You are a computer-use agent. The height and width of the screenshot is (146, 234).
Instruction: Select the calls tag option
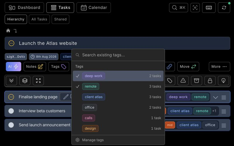point(118,118)
